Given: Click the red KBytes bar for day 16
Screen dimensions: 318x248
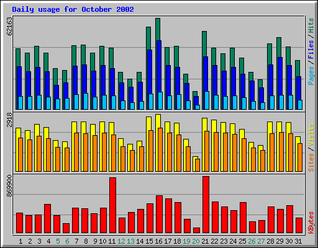Looking at the screenshot, I should [159, 214].
